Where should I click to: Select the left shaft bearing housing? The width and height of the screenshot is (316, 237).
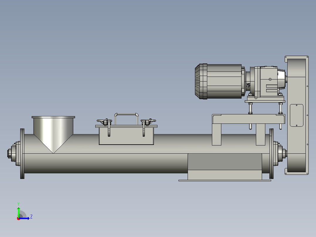point(14,154)
